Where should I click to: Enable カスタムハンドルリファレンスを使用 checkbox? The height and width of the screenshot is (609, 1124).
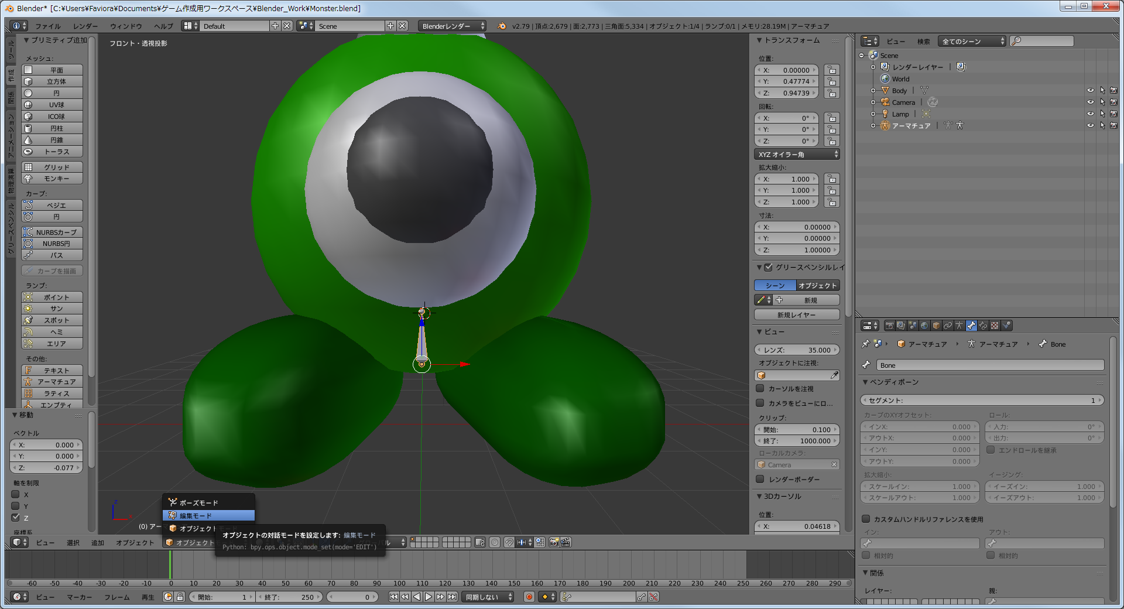[866, 519]
